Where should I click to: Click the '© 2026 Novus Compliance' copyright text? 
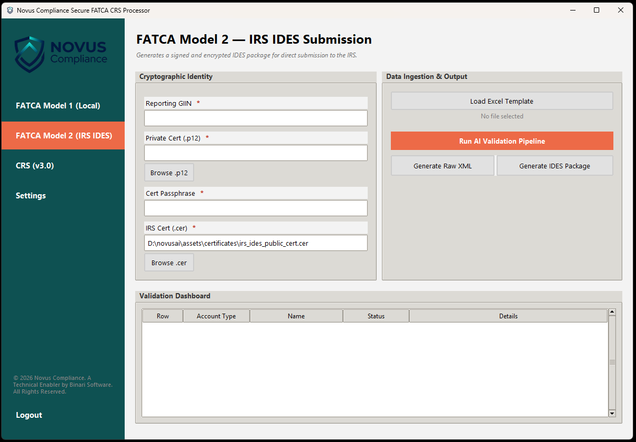point(63,385)
